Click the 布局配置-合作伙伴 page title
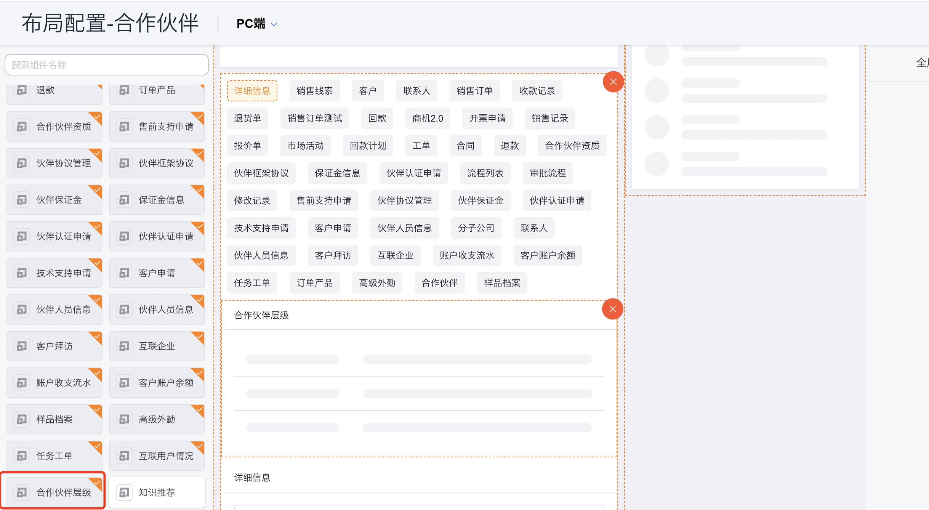The image size is (929, 510). pos(110,23)
